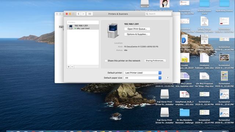Image resolution: width=235 pixels, height=132 pixels.
Task: Select the Hydrating Videos desktop folder
Action: 224,4
